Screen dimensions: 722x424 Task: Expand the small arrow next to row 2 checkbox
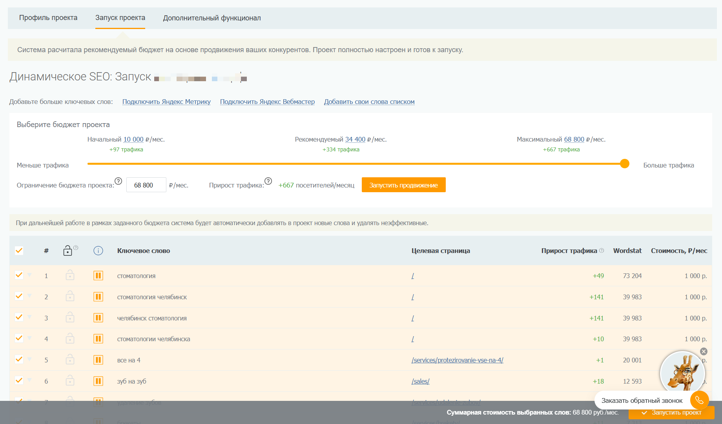point(29,296)
